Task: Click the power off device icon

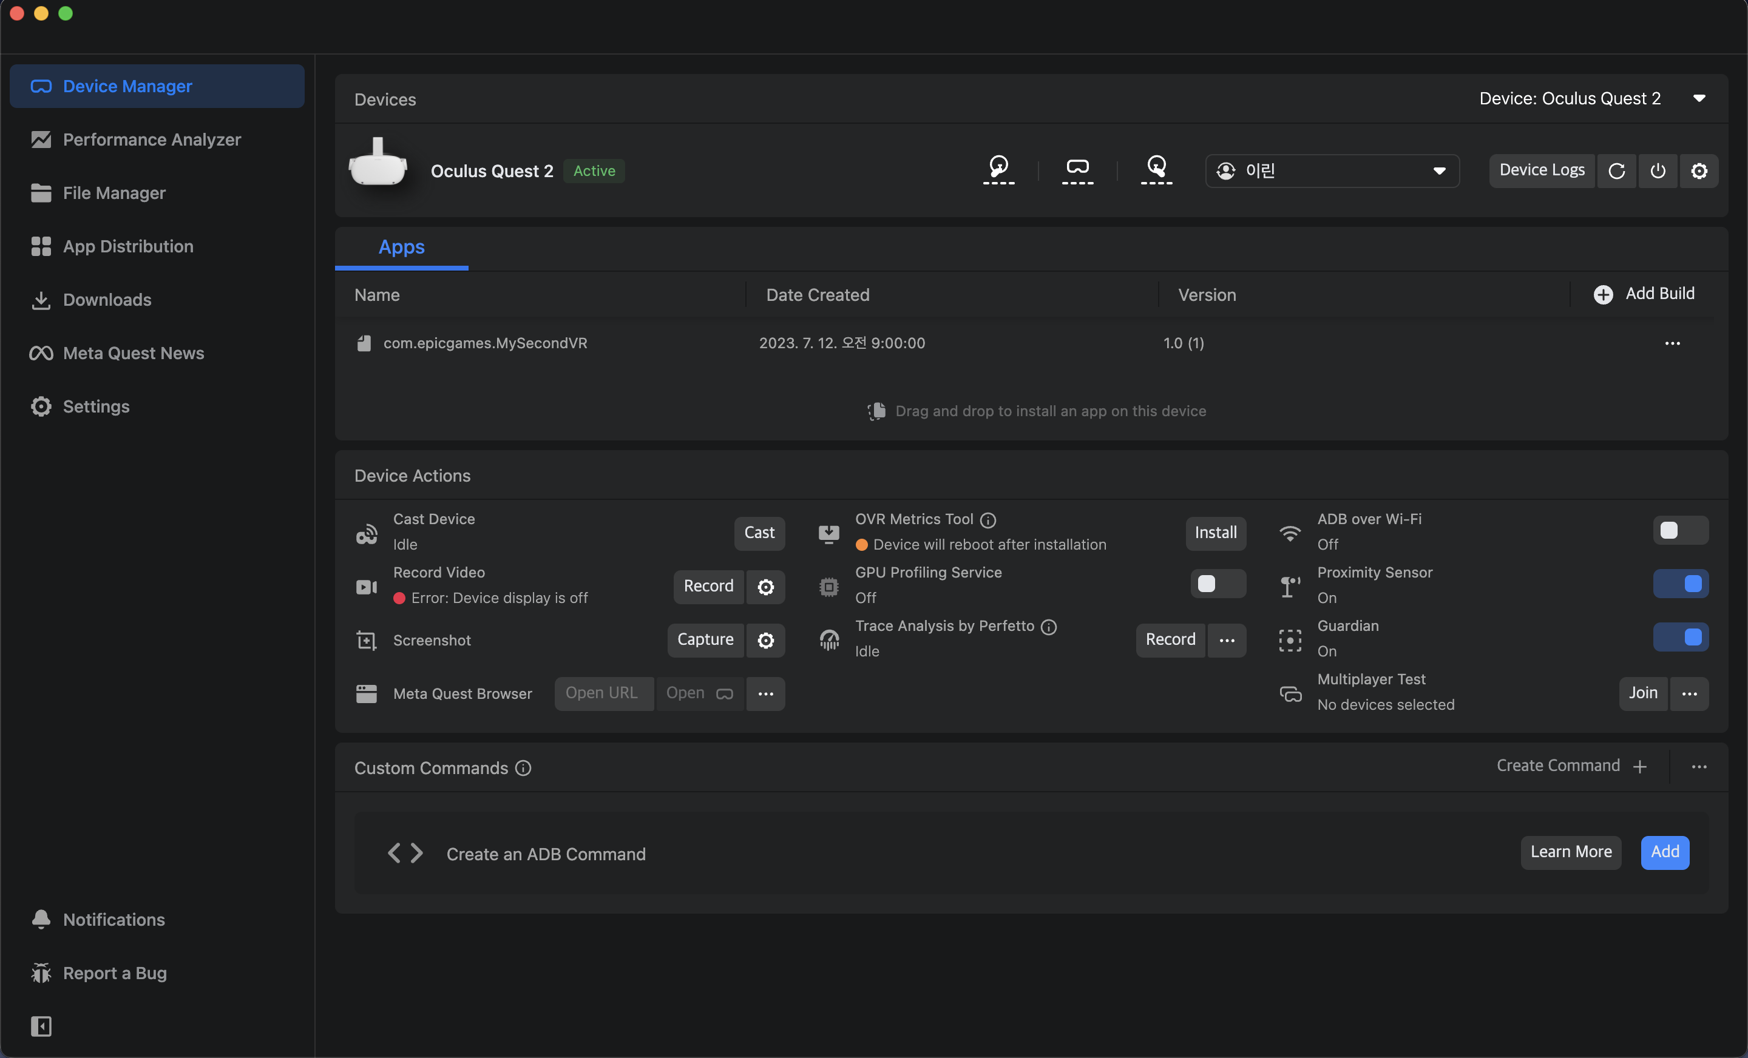Action: 1657,171
